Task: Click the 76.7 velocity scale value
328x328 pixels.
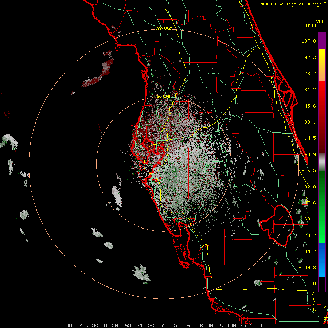Action: pos(310,73)
